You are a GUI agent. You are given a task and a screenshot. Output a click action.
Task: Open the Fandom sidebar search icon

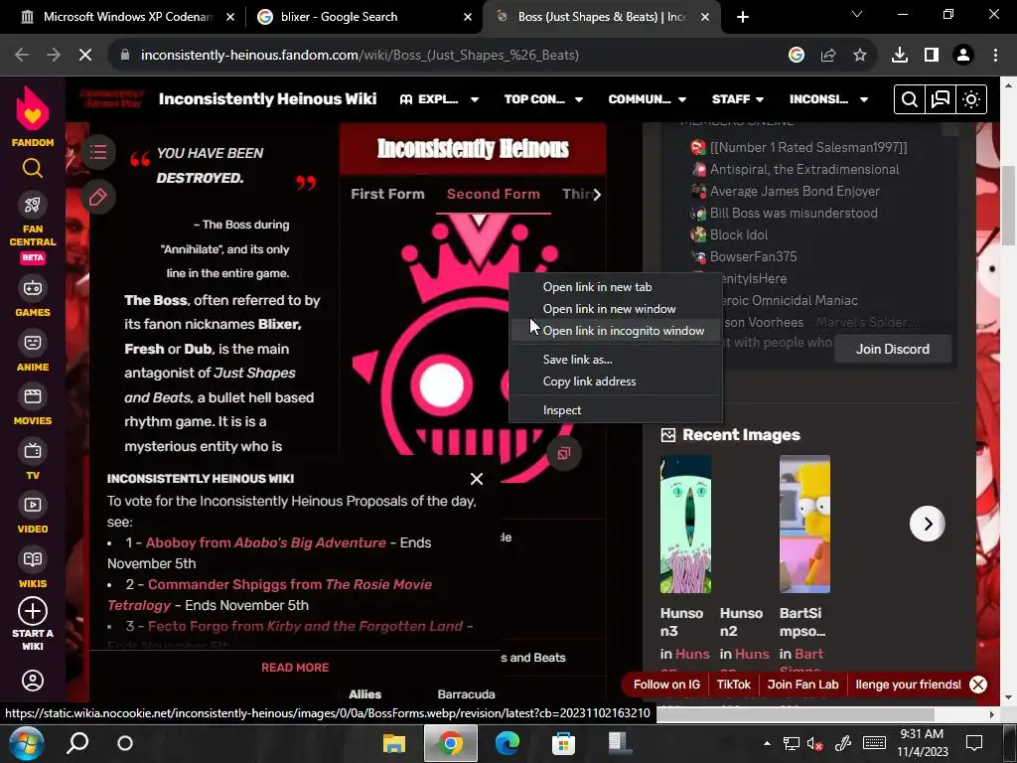point(33,168)
